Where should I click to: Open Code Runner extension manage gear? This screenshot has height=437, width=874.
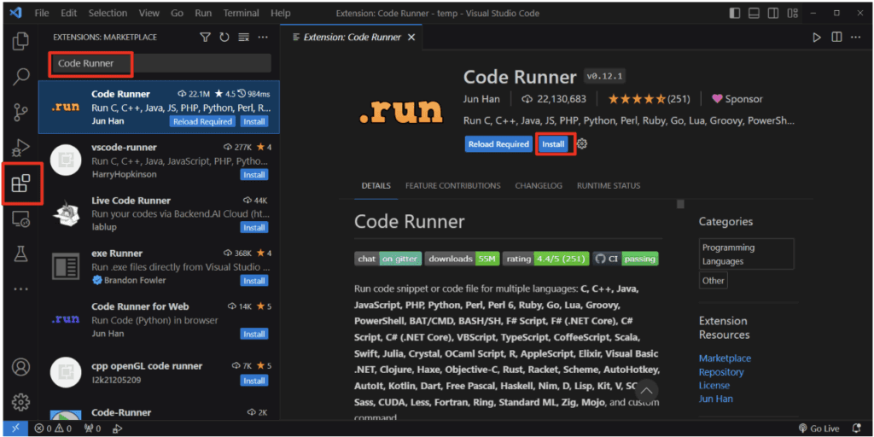coord(582,143)
